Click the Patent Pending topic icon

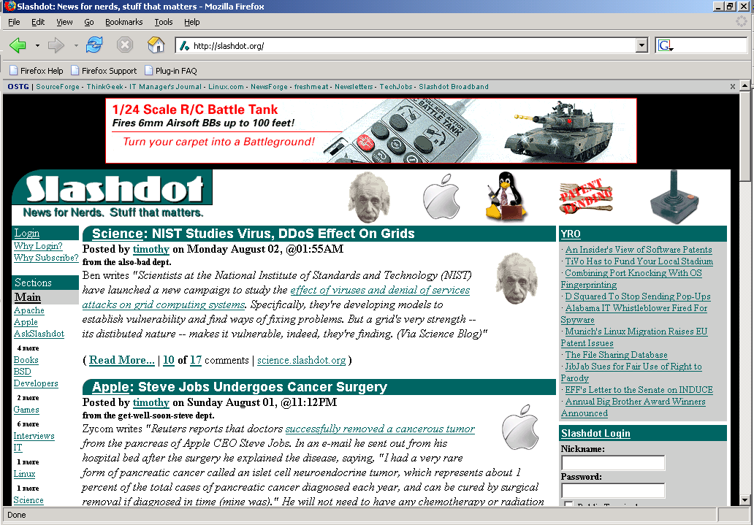point(585,196)
